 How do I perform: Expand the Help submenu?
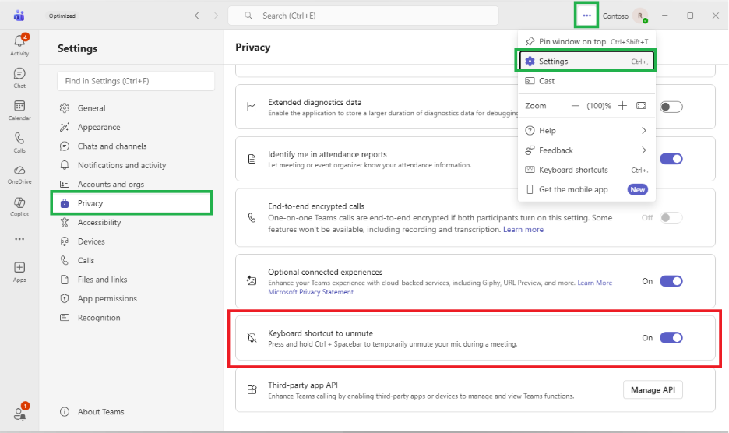point(586,131)
